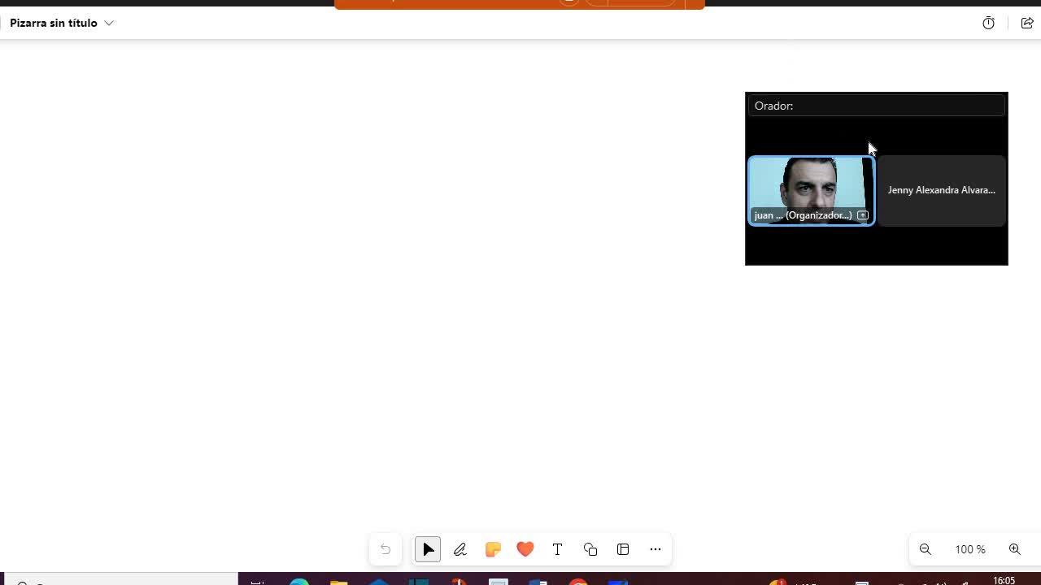Screen dimensions: 1041x585
Task: Open the templates panel
Action: tap(623, 549)
